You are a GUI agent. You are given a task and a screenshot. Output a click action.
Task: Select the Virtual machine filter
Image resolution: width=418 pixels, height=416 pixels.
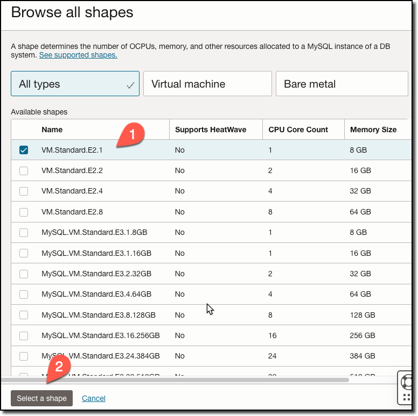[x=207, y=83]
